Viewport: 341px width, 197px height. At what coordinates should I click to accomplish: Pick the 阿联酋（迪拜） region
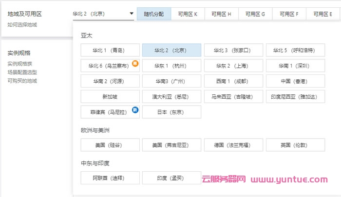coord(111,178)
